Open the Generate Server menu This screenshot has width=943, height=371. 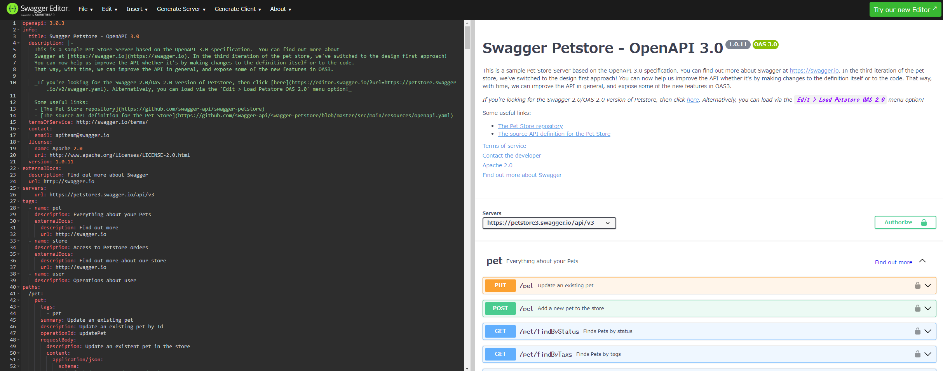pyautogui.click(x=181, y=9)
